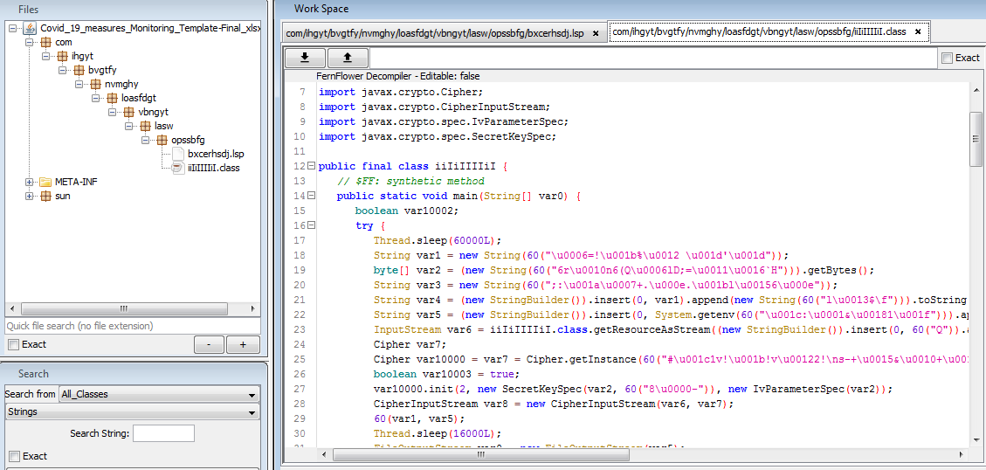Close the iiIiIIIIiI.class tab

[918, 31]
